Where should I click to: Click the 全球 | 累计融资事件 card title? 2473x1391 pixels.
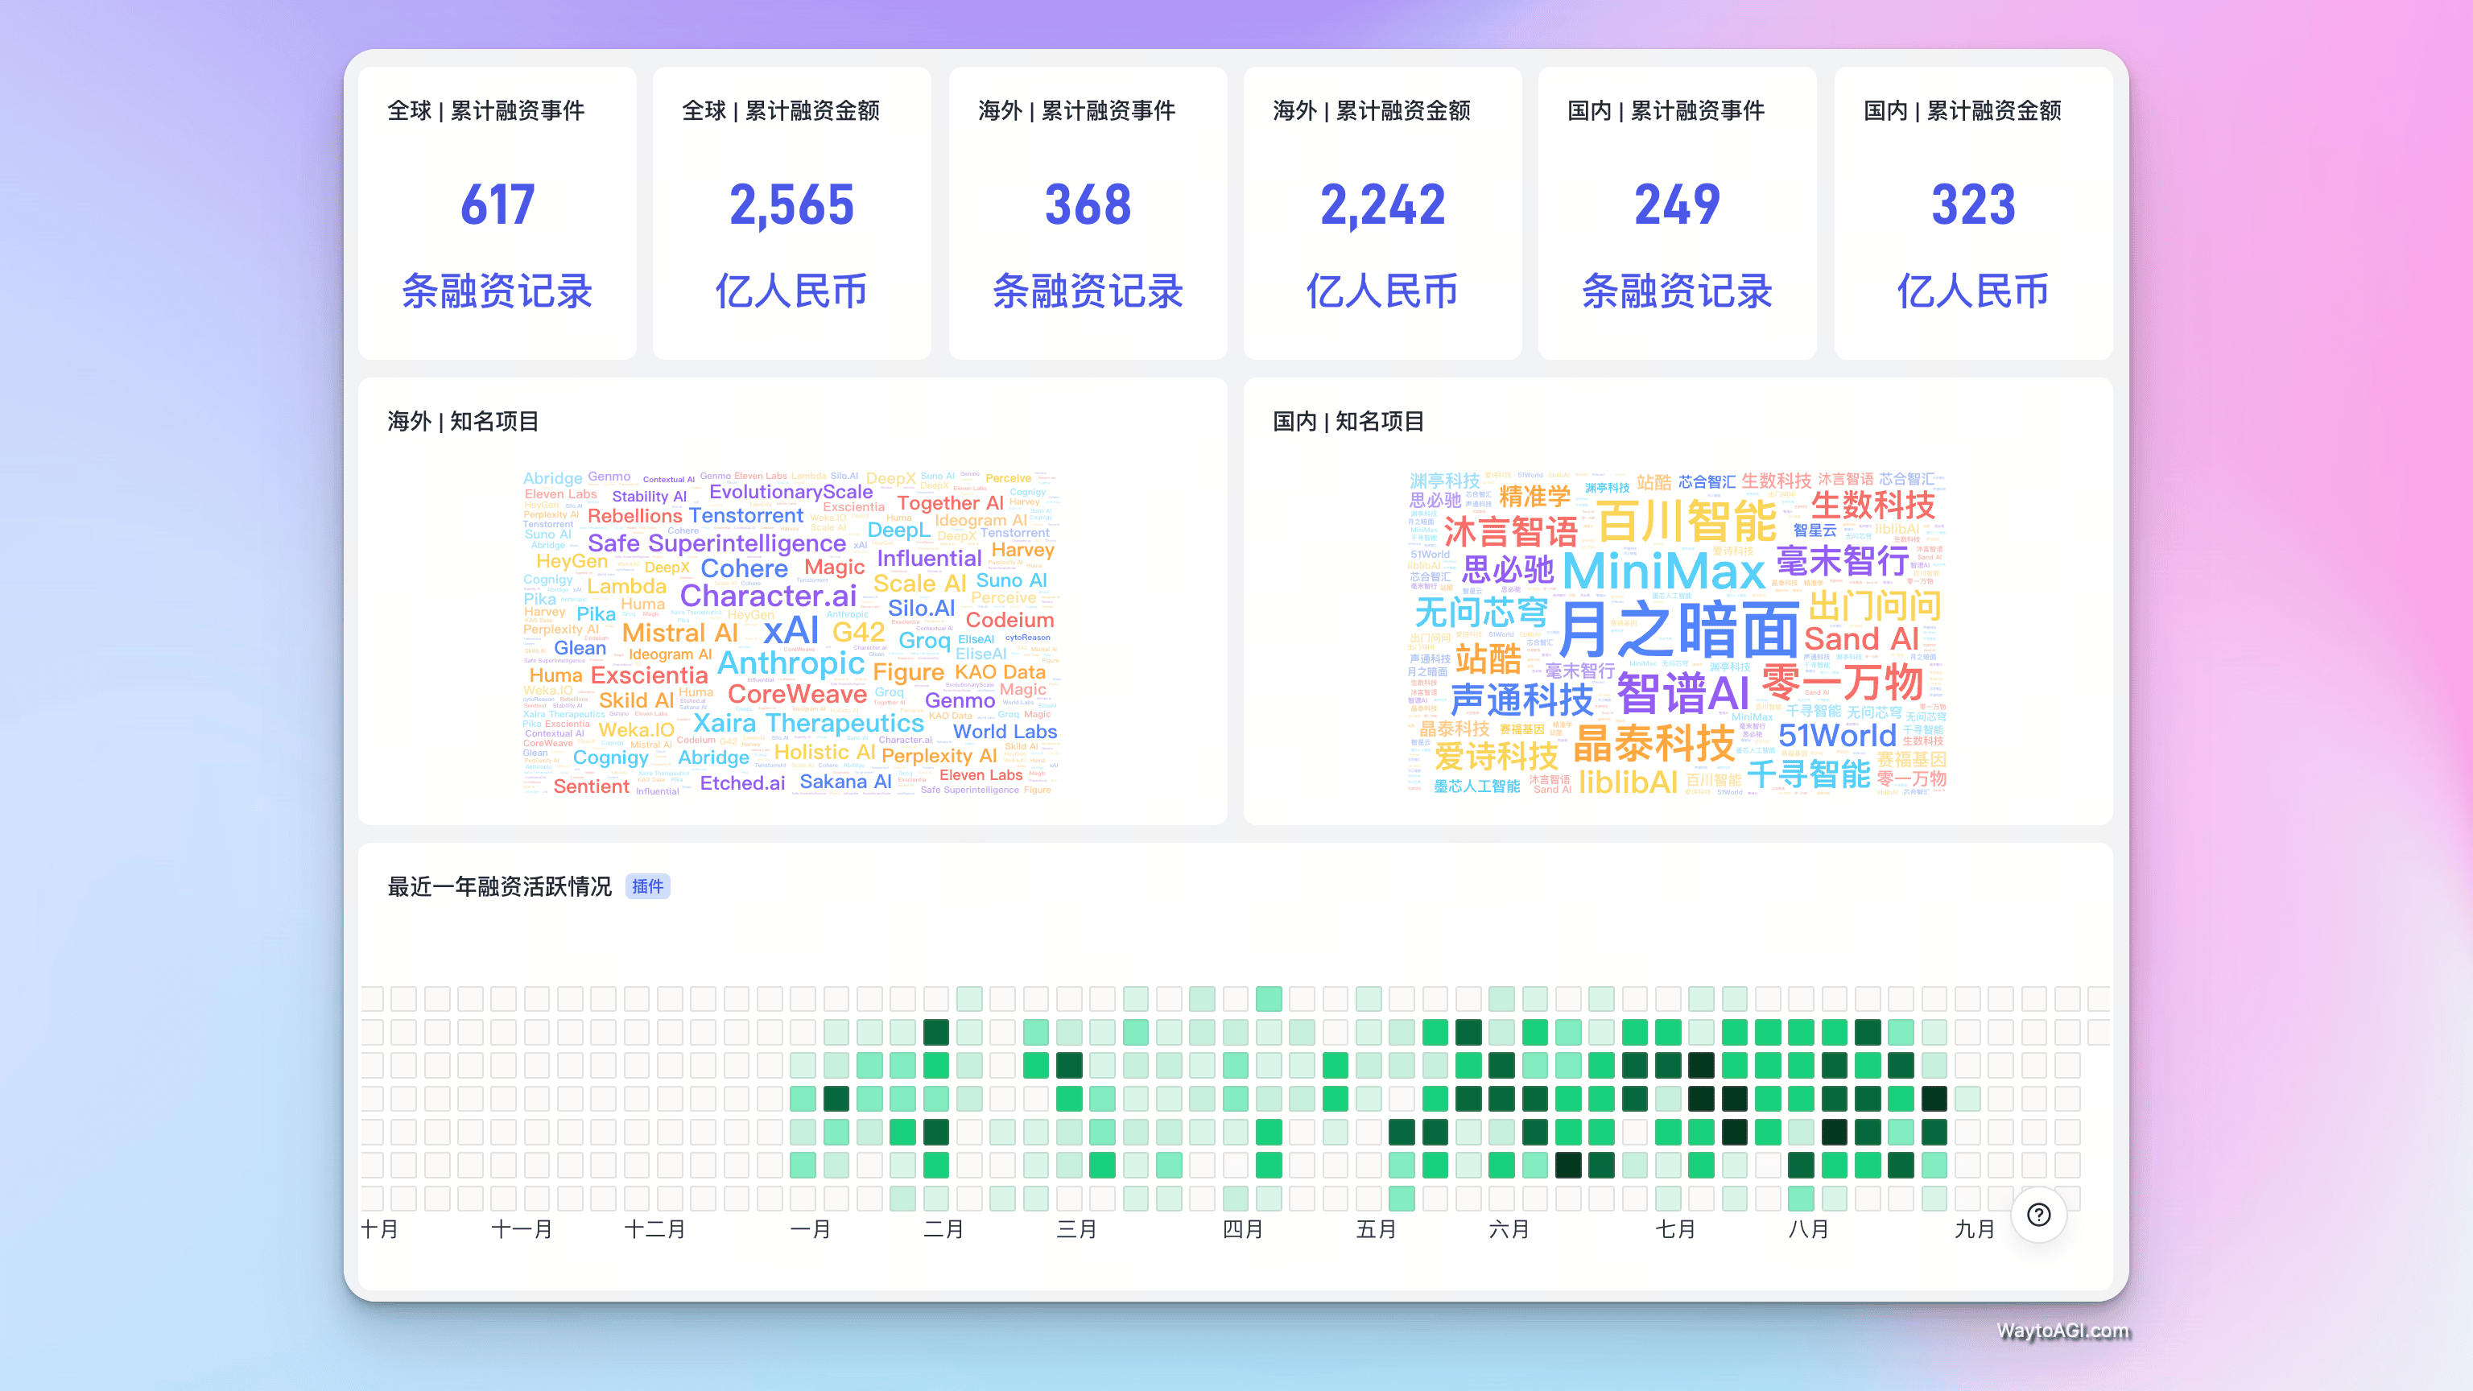pos(485,110)
